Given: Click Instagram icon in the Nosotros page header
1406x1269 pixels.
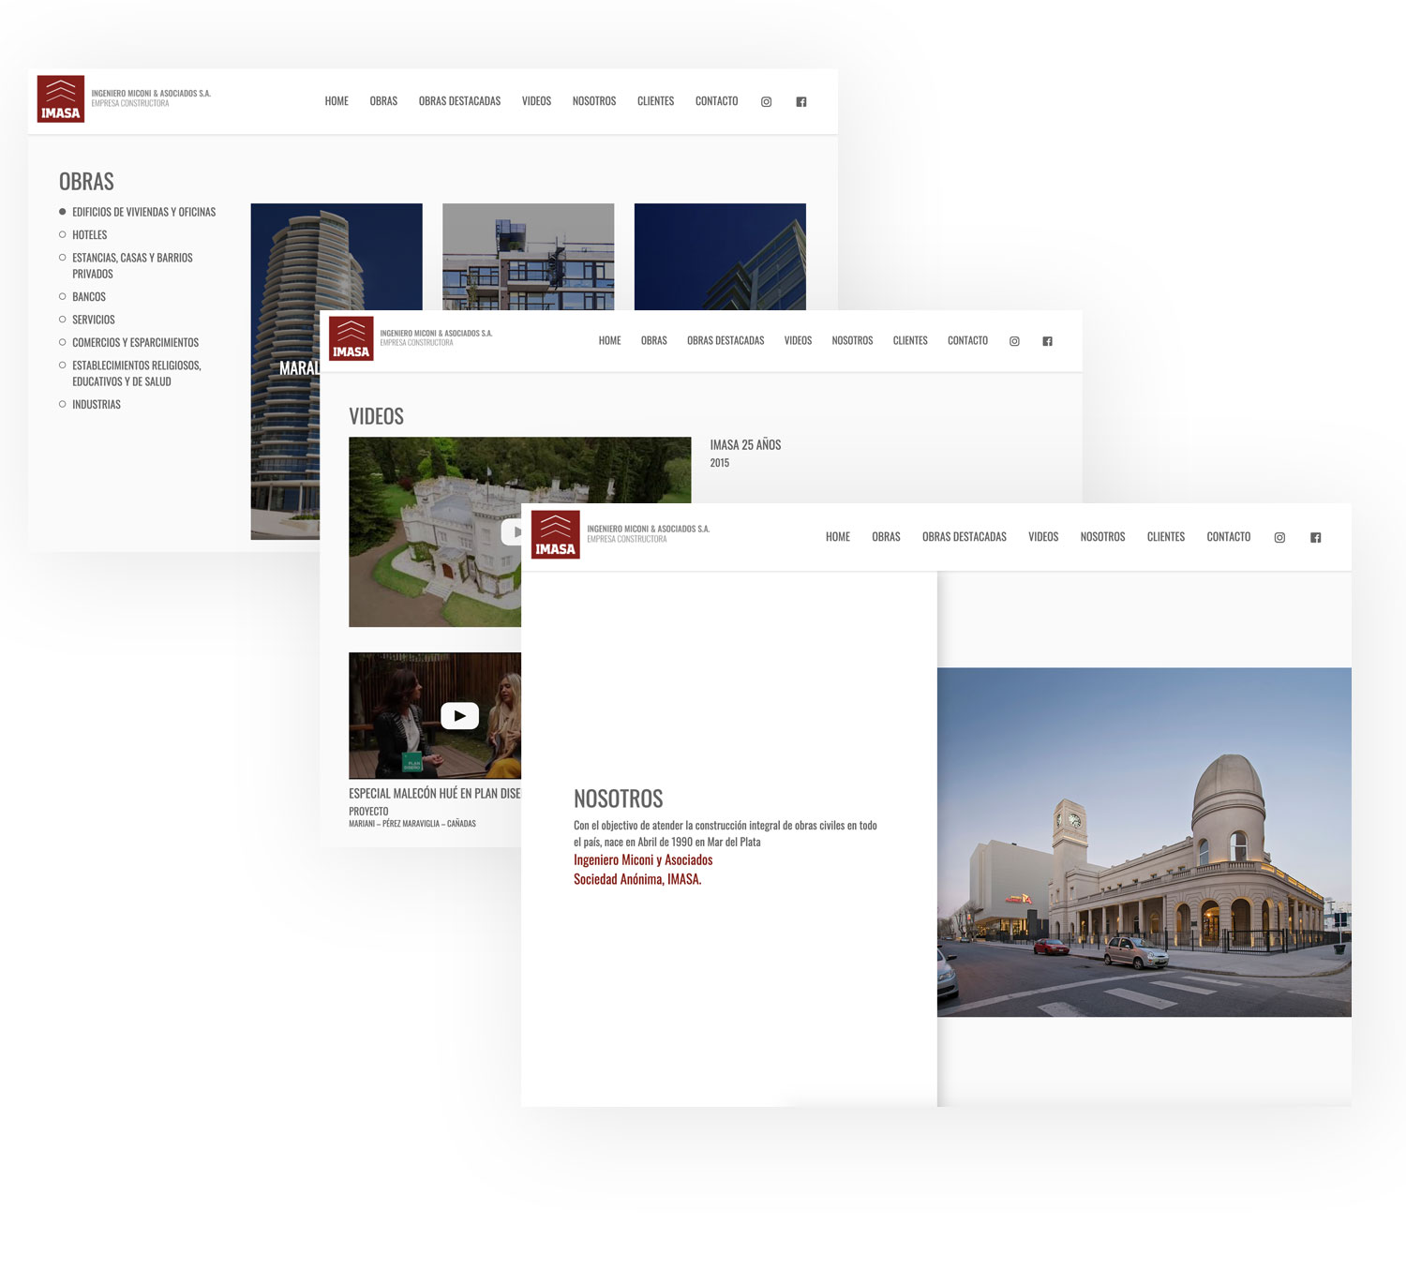Looking at the screenshot, I should coord(1279,537).
